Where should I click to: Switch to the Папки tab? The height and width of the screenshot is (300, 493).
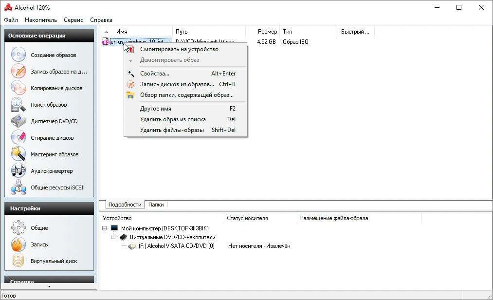(x=156, y=205)
